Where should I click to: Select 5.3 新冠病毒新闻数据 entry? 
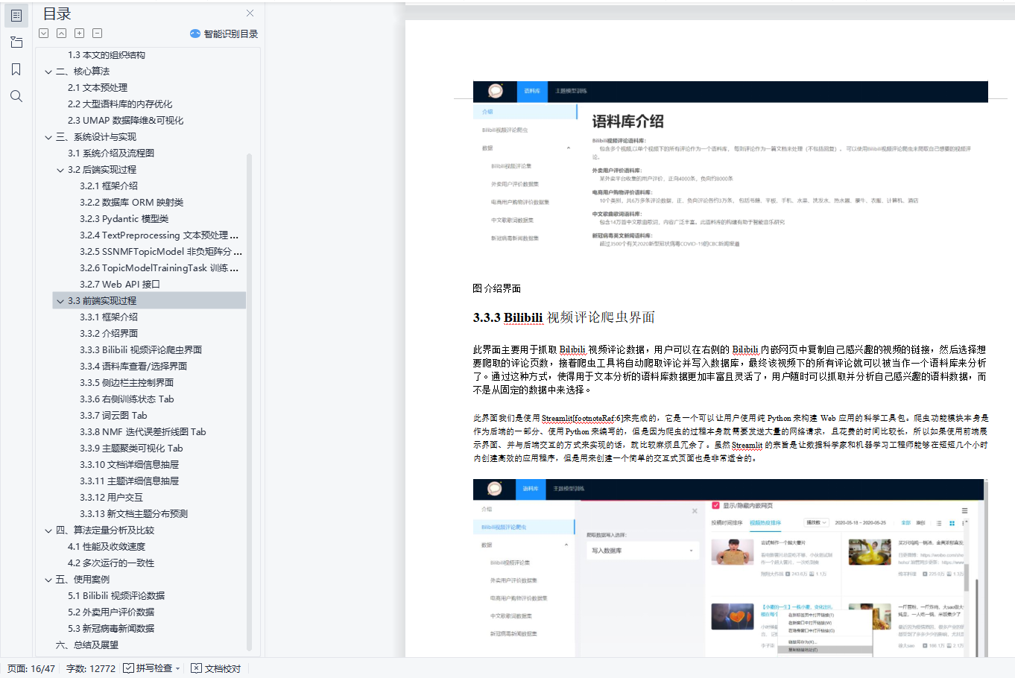click(x=111, y=629)
